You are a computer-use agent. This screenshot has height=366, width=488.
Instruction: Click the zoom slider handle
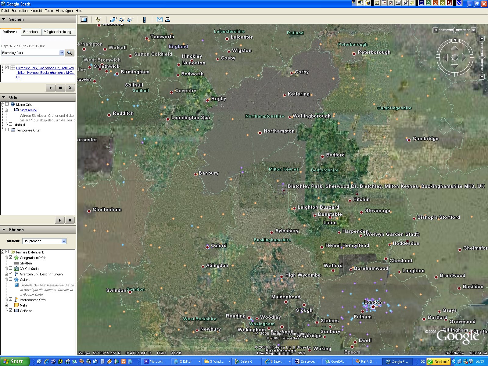[482, 57]
